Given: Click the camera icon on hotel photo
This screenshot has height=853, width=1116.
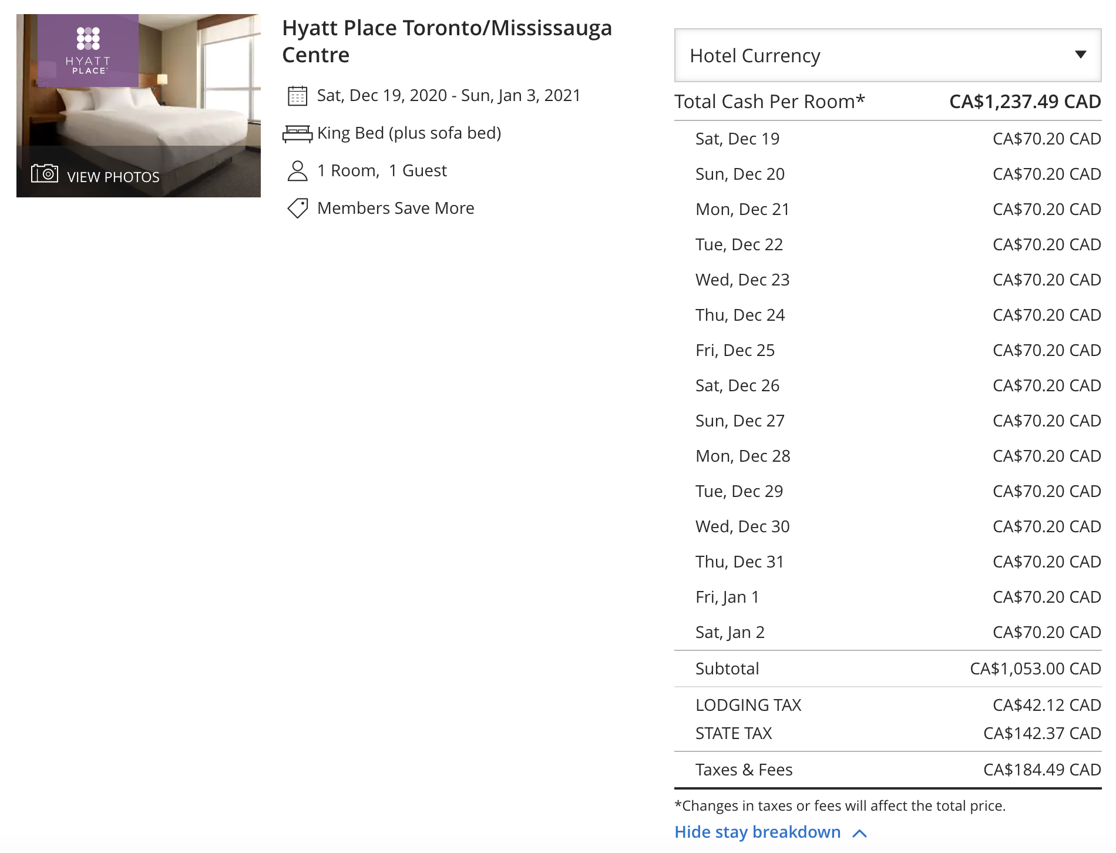Looking at the screenshot, I should point(45,174).
